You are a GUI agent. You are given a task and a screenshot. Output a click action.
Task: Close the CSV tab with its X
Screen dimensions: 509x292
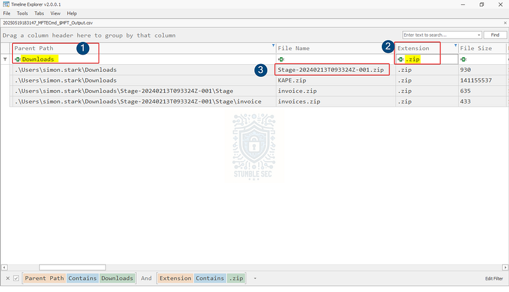(505, 23)
